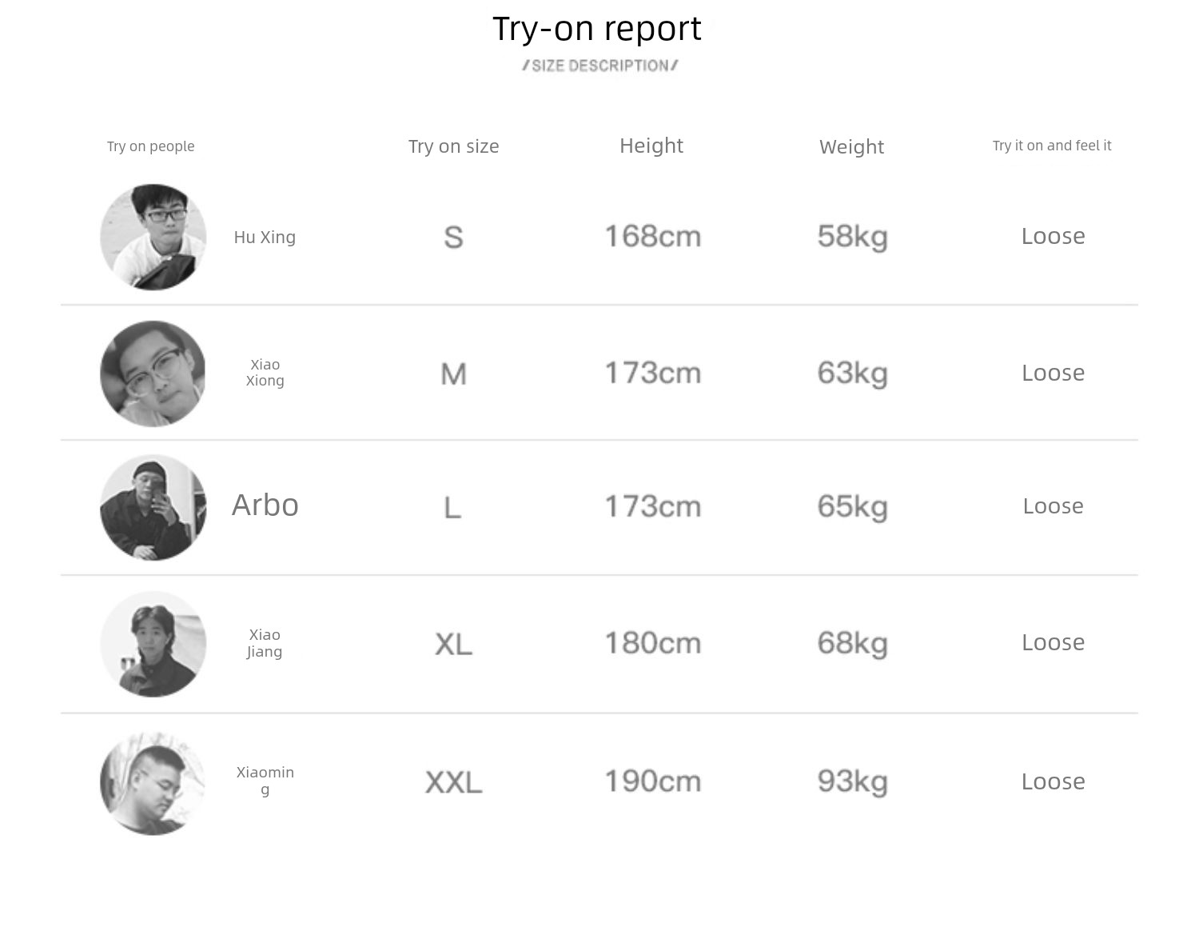
Task: Click Hu Xing's circular avatar photo
Action: (x=153, y=238)
